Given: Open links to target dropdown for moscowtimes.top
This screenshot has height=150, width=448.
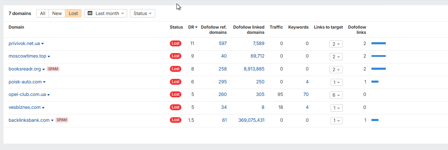Looking at the screenshot, I should [336, 57].
